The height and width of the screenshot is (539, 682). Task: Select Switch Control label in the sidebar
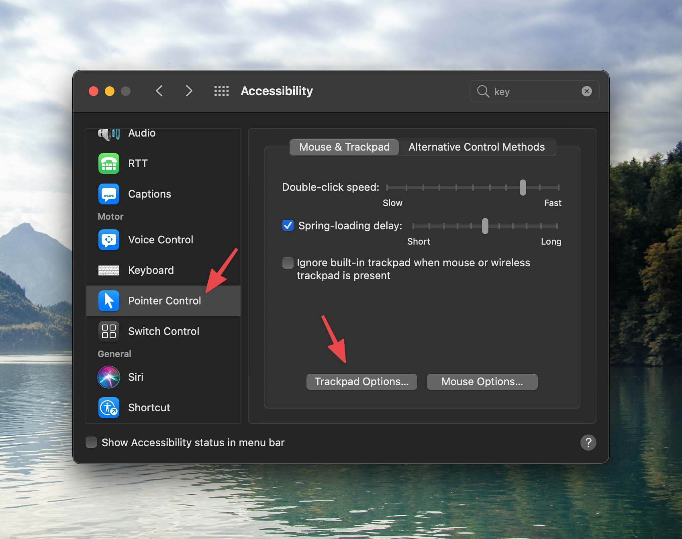pos(164,331)
